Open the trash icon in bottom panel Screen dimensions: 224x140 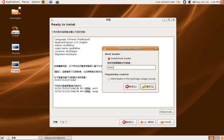tap(222, 138)
